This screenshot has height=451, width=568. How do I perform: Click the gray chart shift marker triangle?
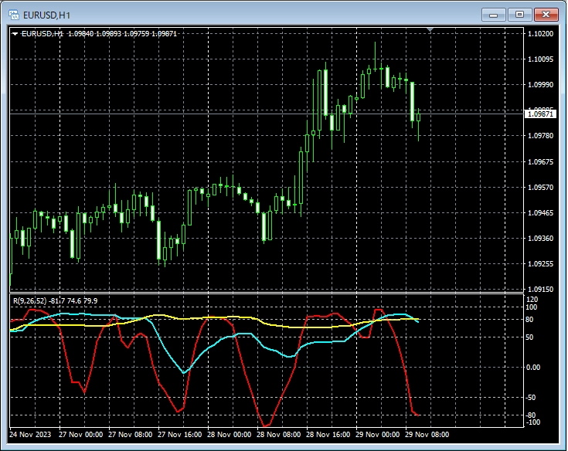(431, 30)
